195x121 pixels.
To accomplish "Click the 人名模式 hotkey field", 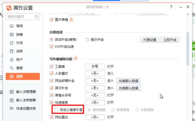I will 95,74.
